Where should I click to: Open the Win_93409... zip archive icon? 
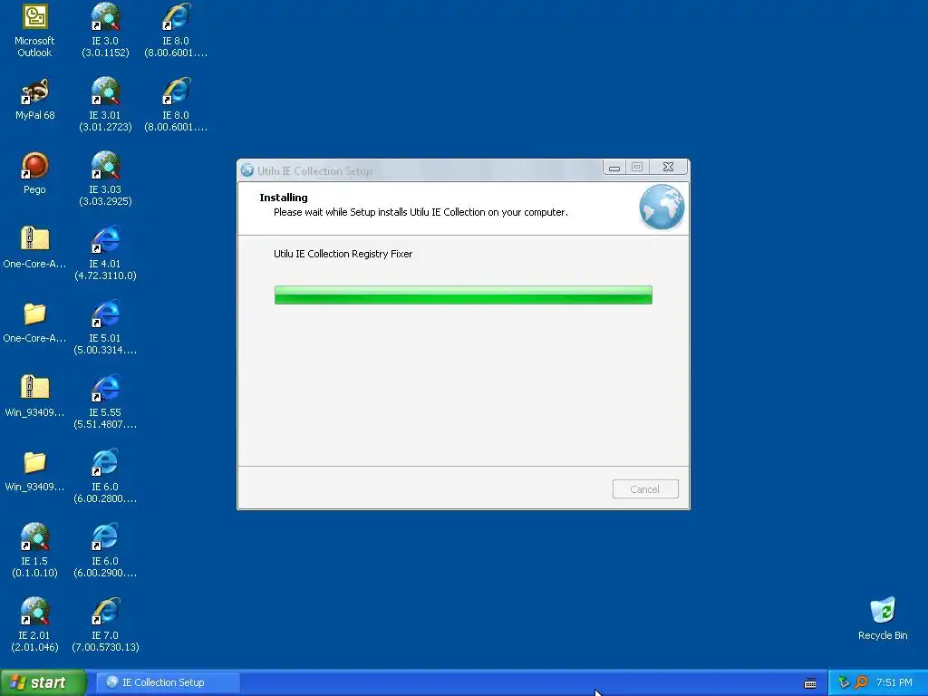[x=35, y=388]
